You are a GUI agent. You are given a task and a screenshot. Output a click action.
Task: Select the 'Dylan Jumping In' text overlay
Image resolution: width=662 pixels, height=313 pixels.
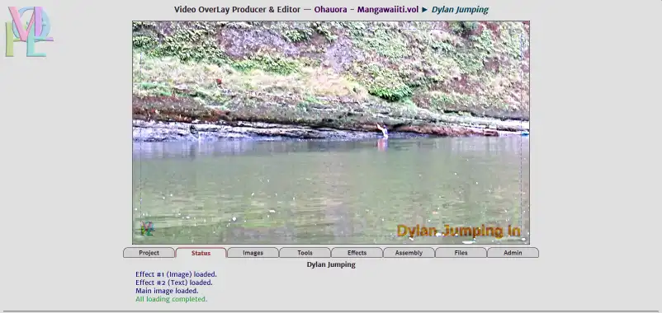(x=458, y=231)
